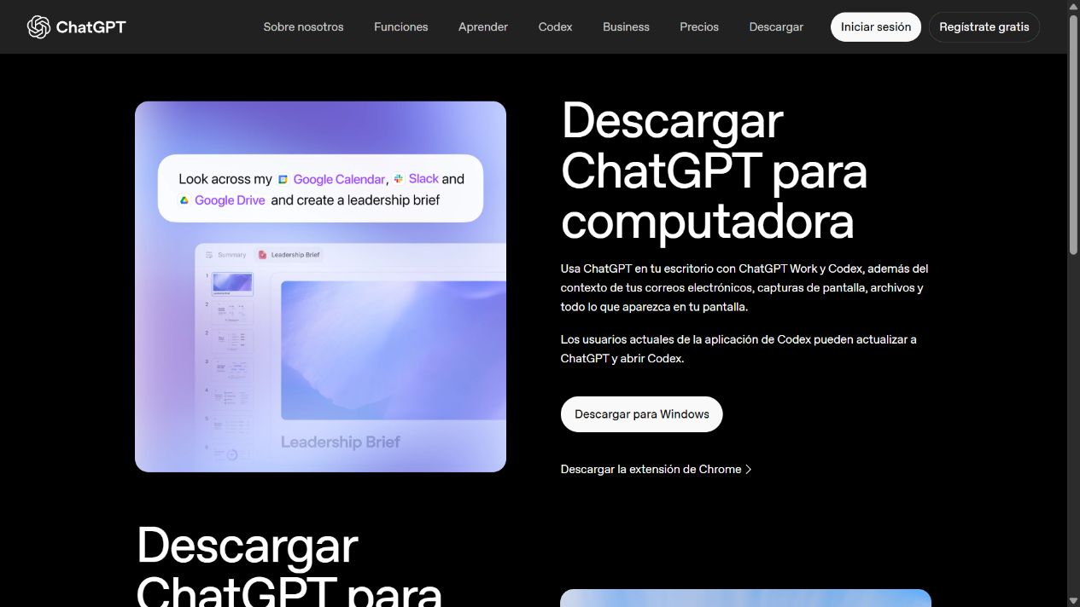This screenshot has width=1080, height=607.
Task: Click the paragraph starting 'Los usuarios actuales'
Action: click(x=738, y=350)
